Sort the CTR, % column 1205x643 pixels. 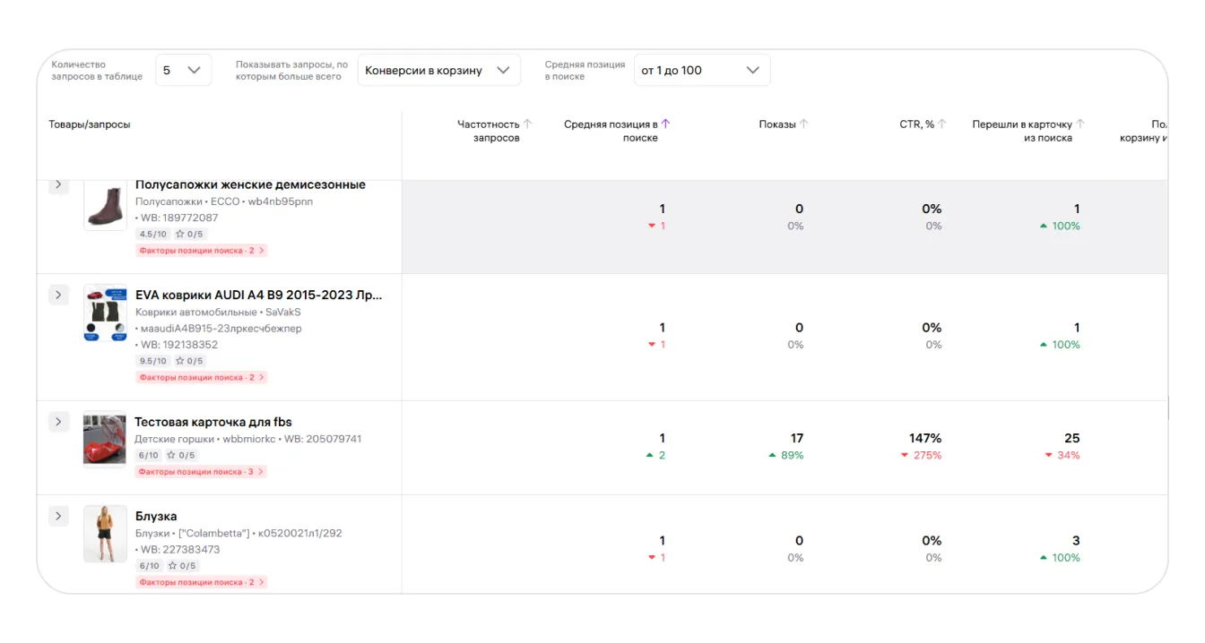click(942, 124)
